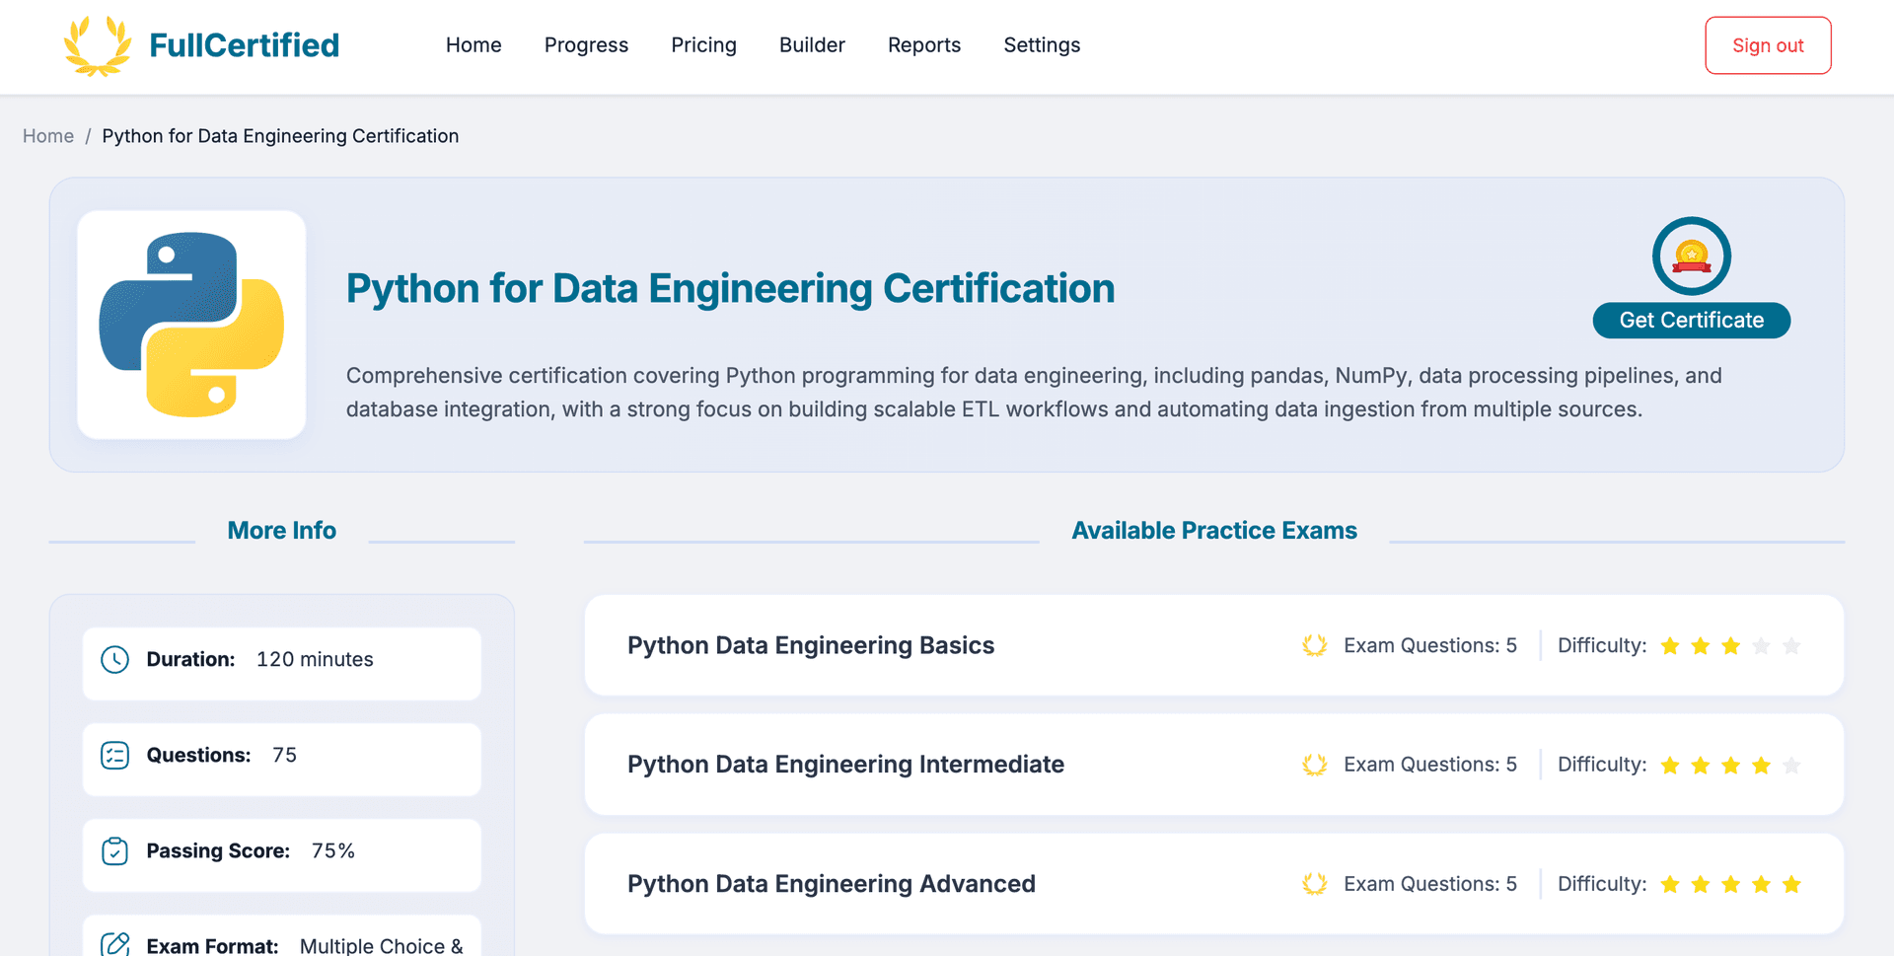Open Settings from the top navigation
Image resolution: width=1894 pixels, height=956 pixels.
[1042, 45]
